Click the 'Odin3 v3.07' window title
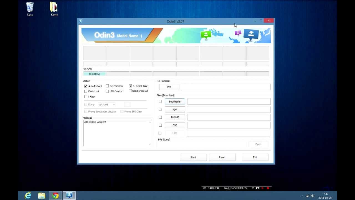 pos(176,21)
